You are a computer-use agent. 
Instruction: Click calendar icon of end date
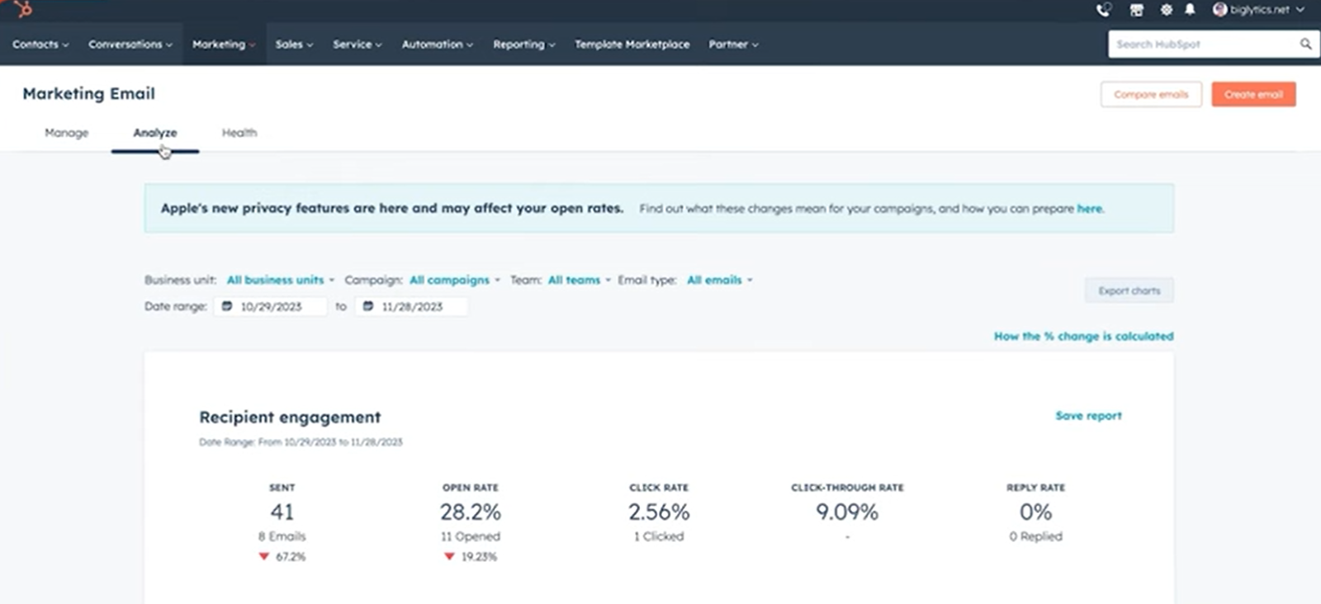click(368, 306)
